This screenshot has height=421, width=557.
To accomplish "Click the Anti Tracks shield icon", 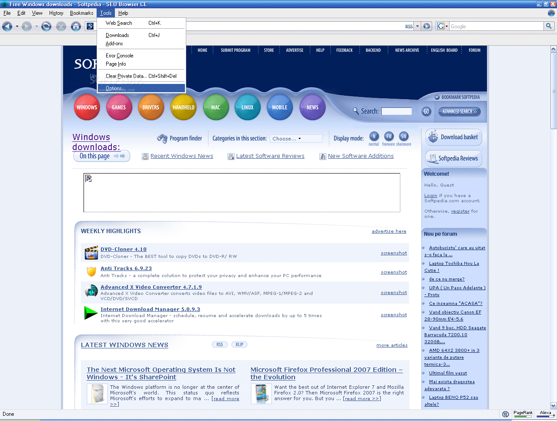I will tap(91, 272).
